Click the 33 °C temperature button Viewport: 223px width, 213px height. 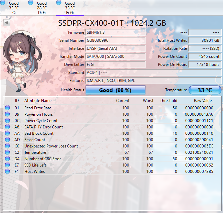point(205,90)
